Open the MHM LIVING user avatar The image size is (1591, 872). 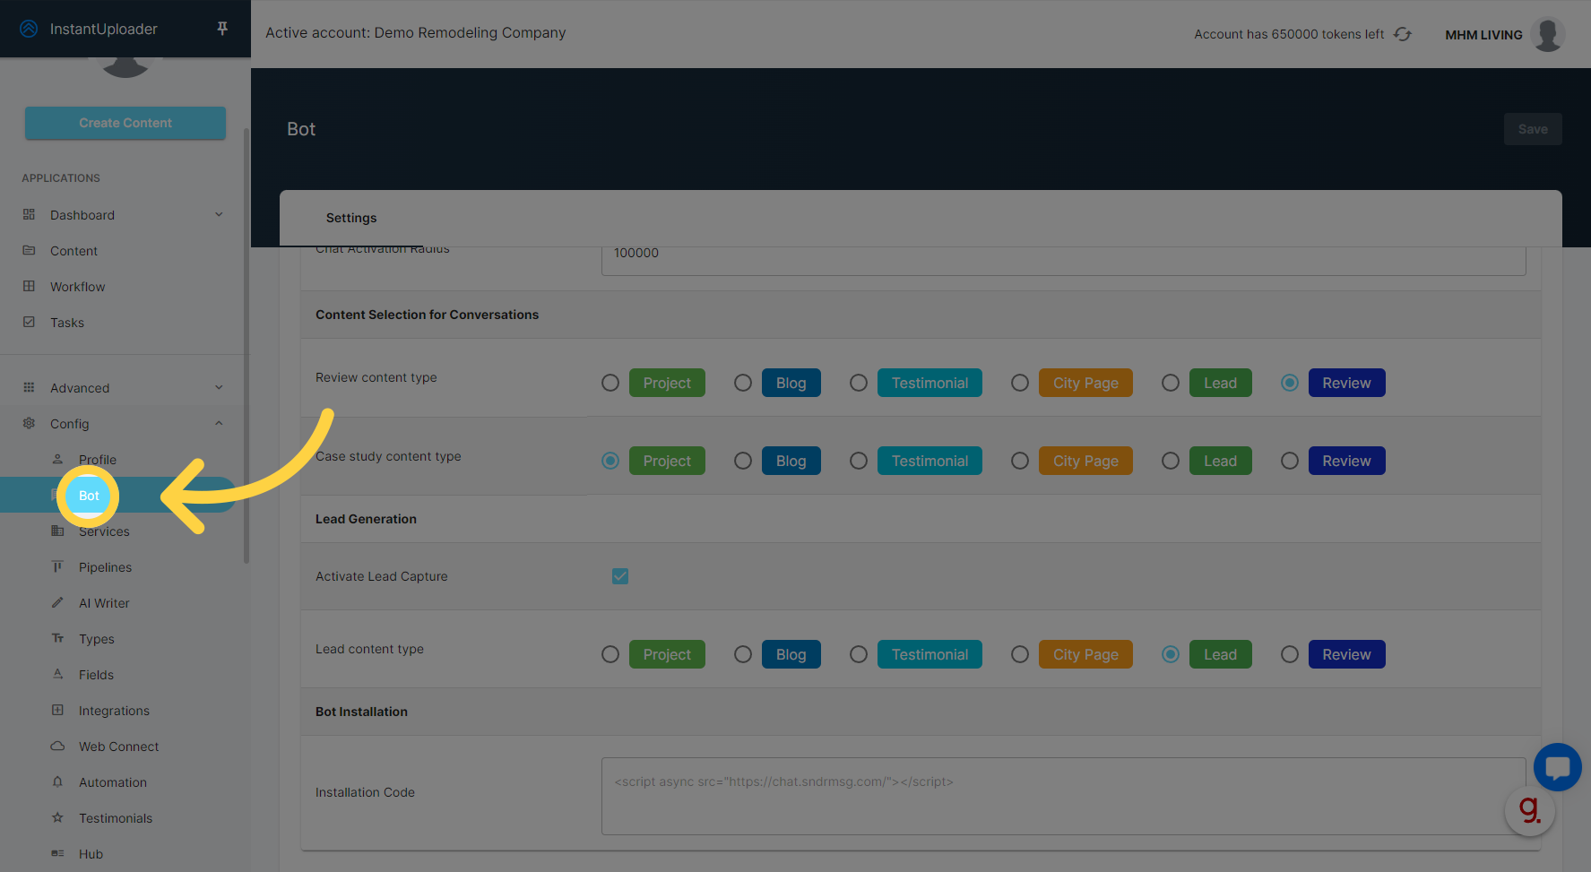1548,34
